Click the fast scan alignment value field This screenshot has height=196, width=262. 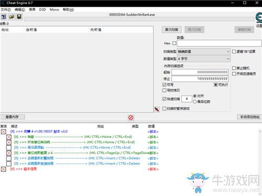click(x=187, y=99)
